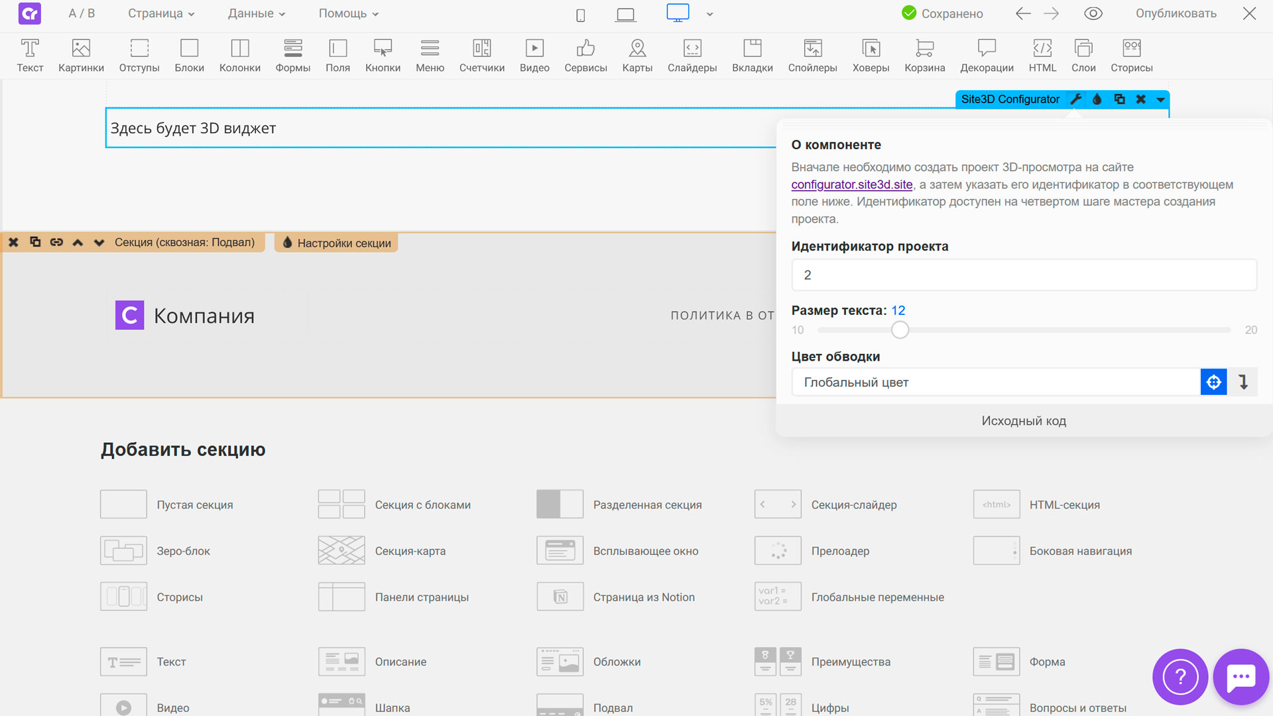Image resolution: width=1273 pixels, height=716 pixels.
Task: Click the link icon of the footer section
Action: 56,242
